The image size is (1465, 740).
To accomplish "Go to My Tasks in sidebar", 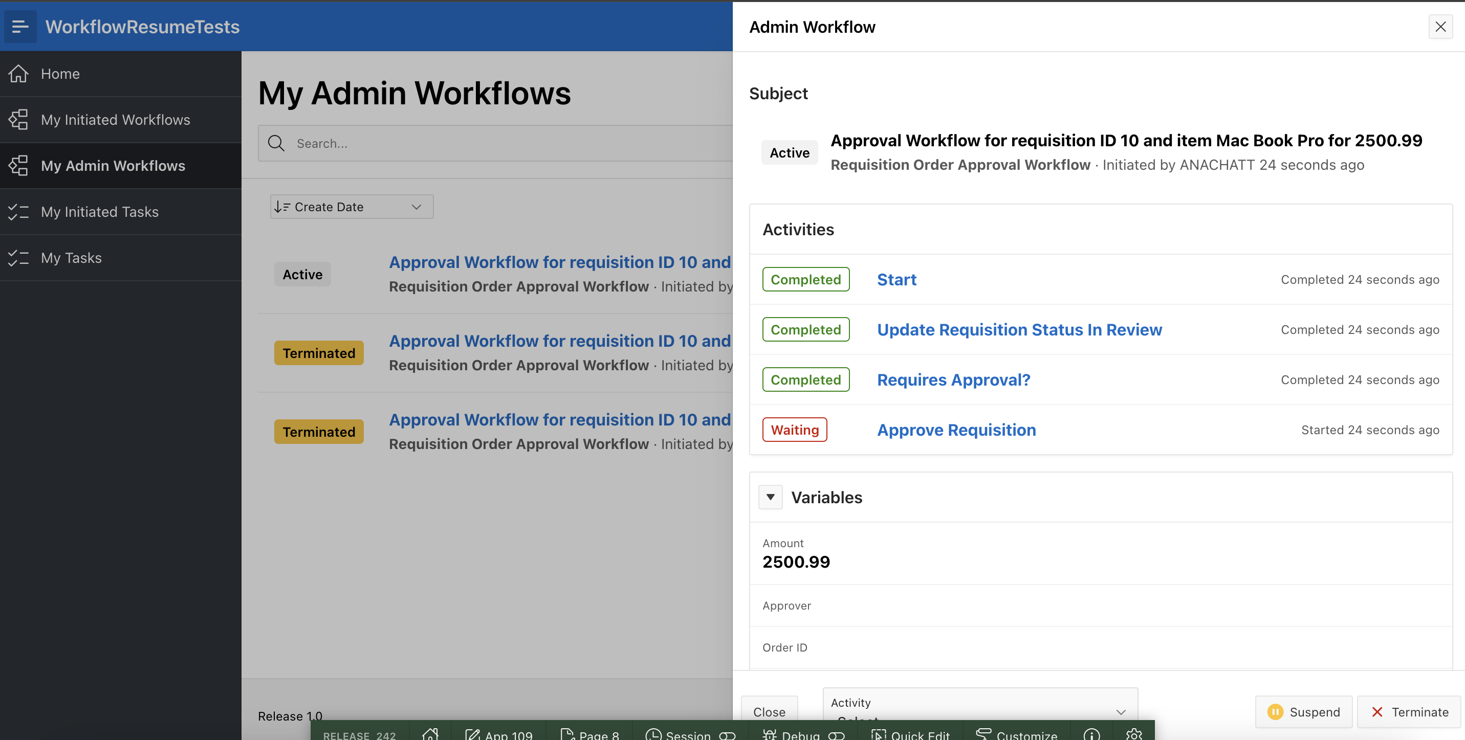I will [x=71, y=258].
